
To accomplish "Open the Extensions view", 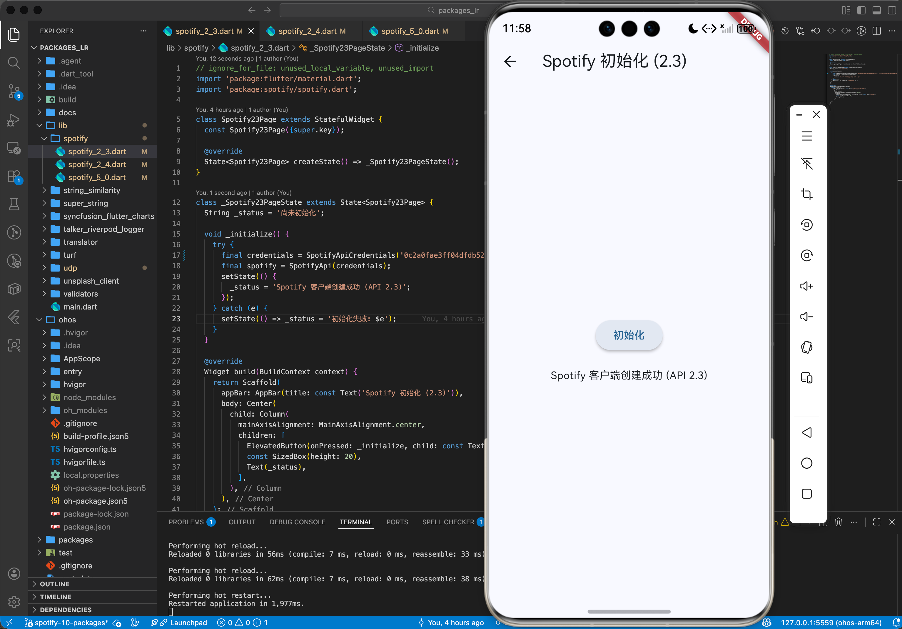I will (x=14, y=177).
